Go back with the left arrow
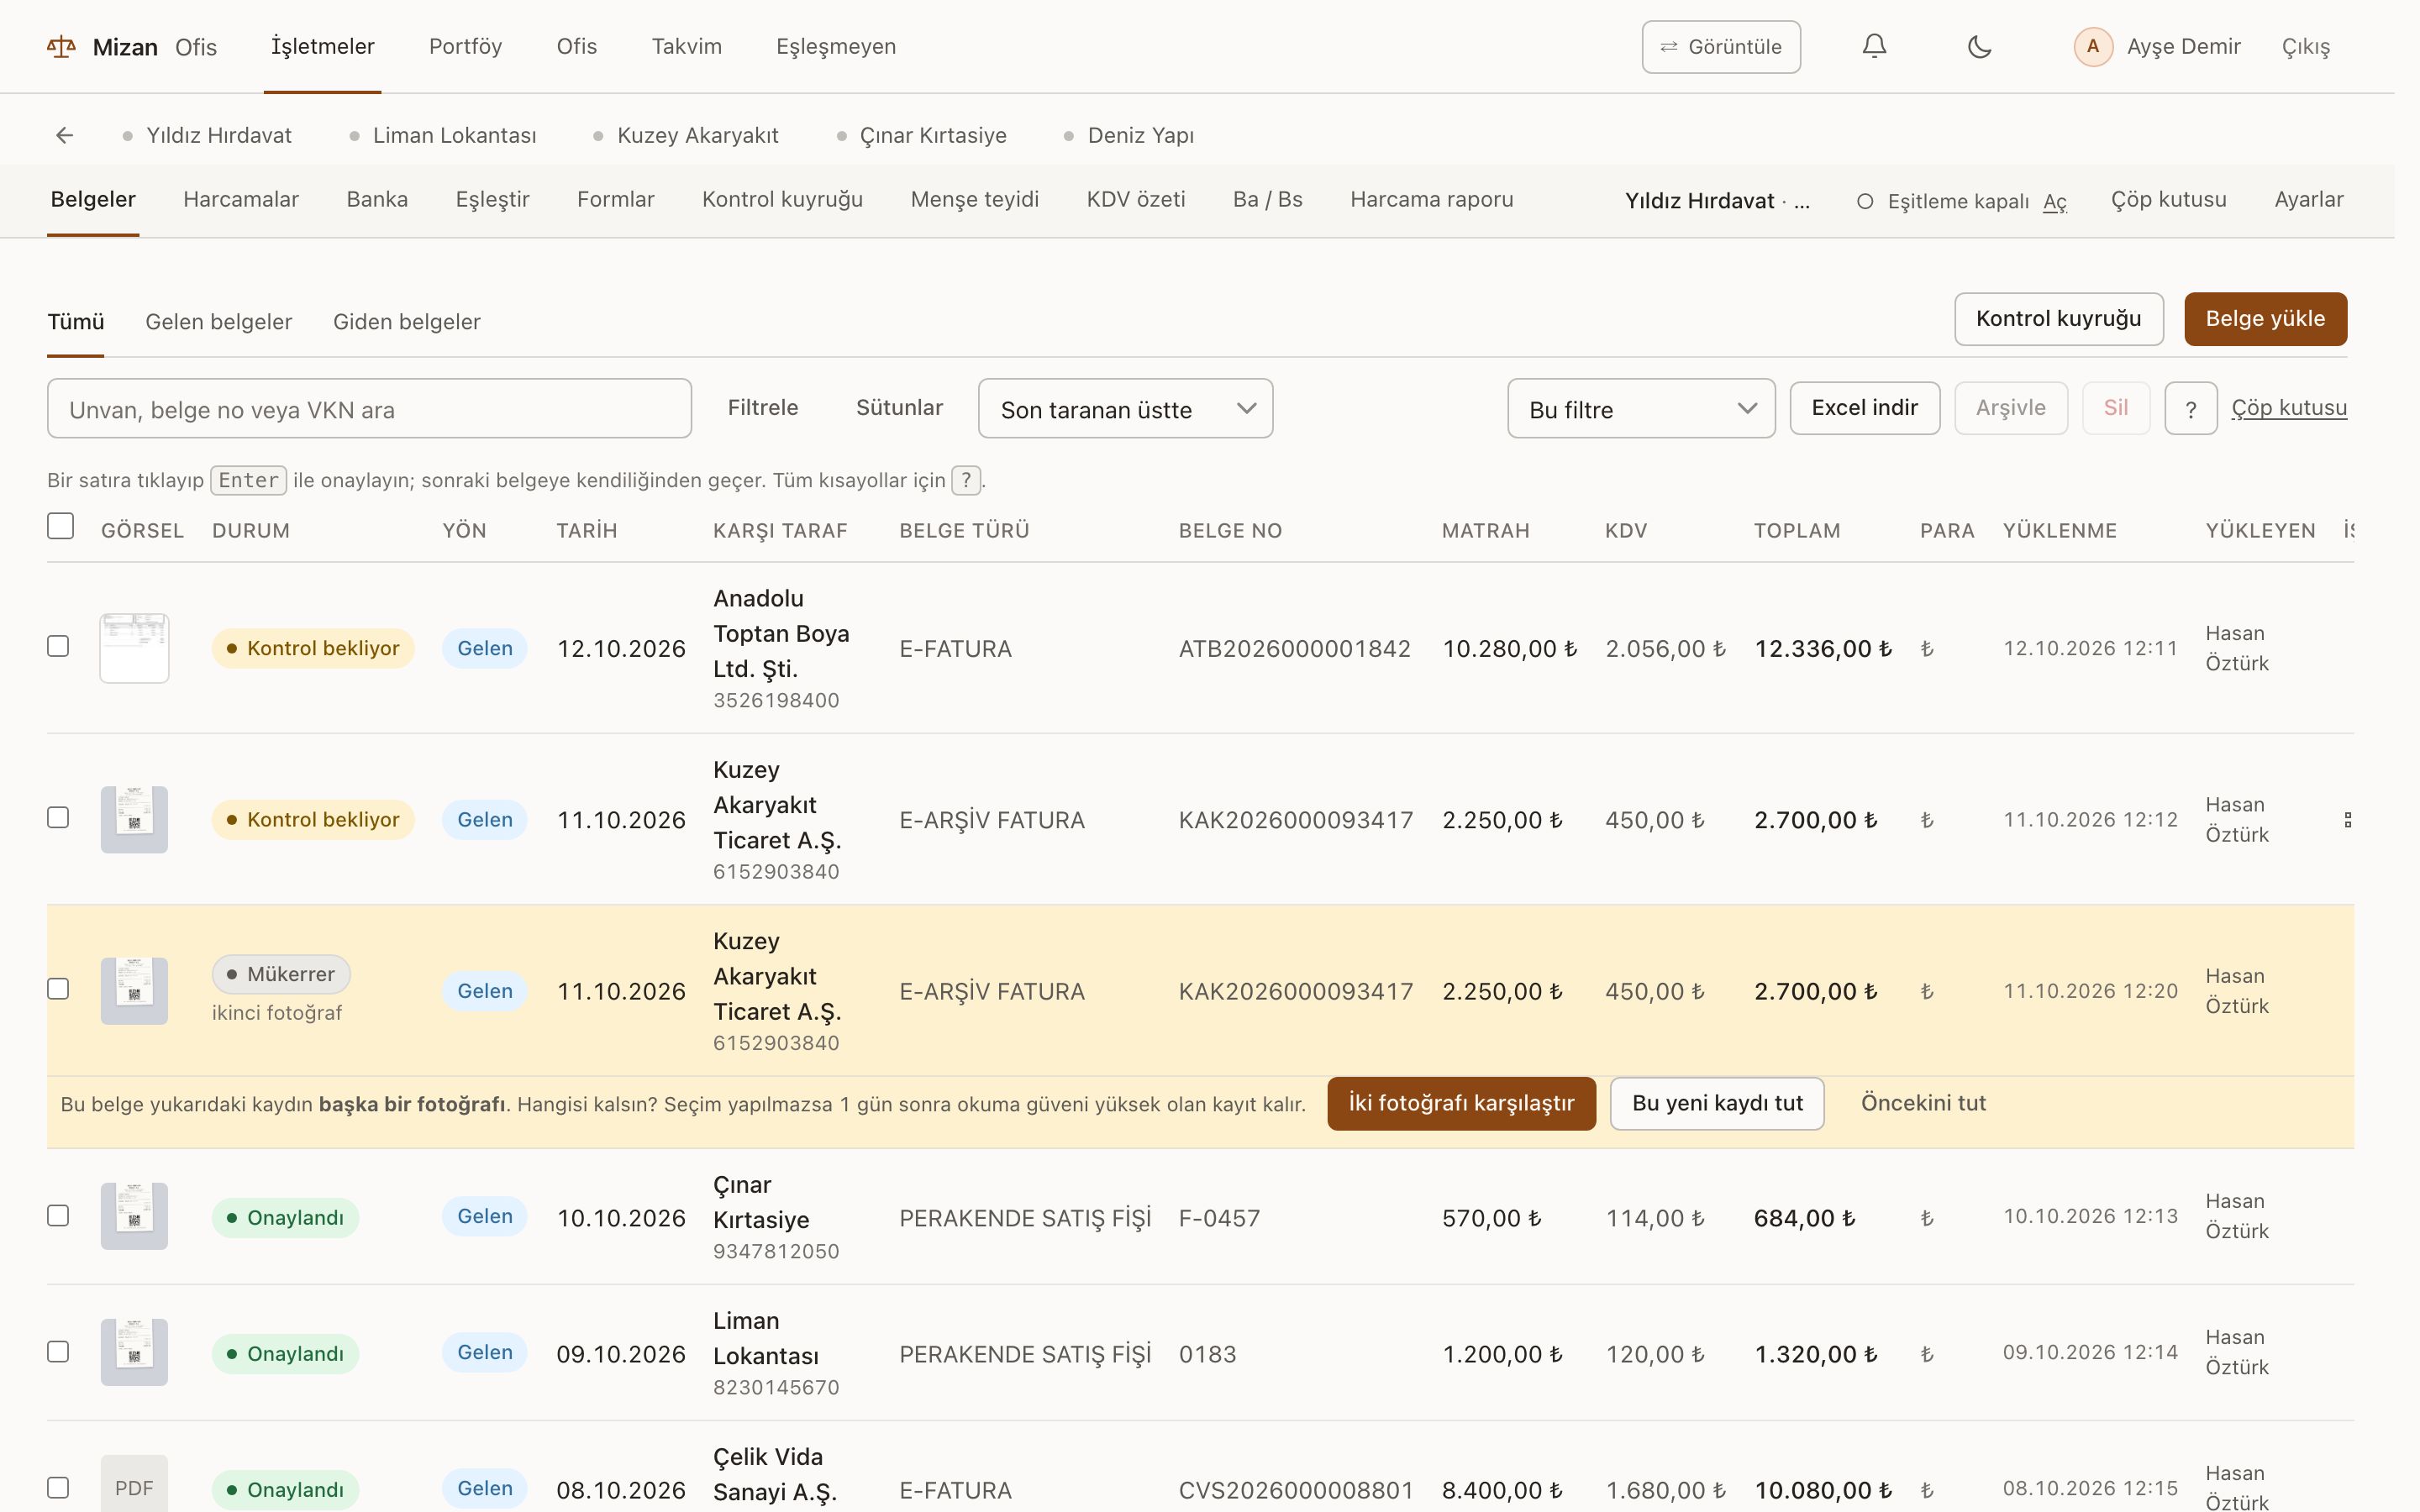This screenshot has width=2420, height=1512. click(65, 135)
